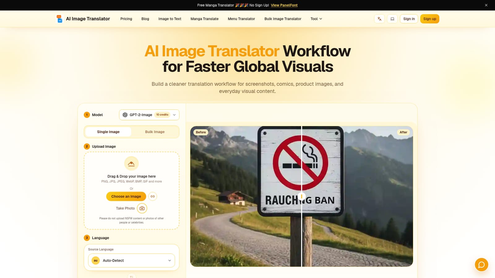Click the Model step label
Image resolution: width=495 pixels, height=278 pixels.
click(x=97, y=115)
